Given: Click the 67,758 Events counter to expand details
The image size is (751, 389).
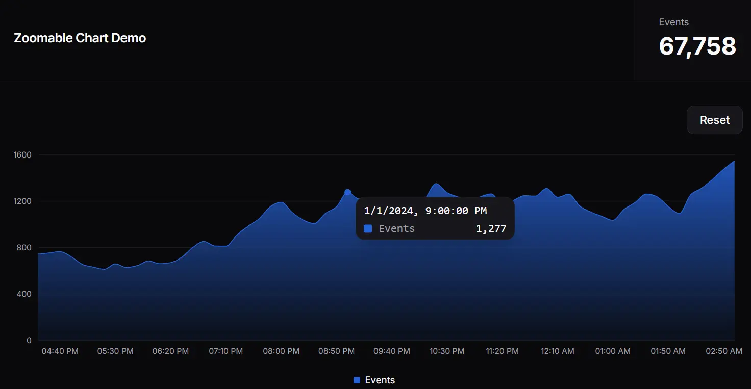Looking at the screenshot, I should (697, 46).
